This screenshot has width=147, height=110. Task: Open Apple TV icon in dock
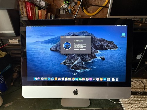pos(94,79)
